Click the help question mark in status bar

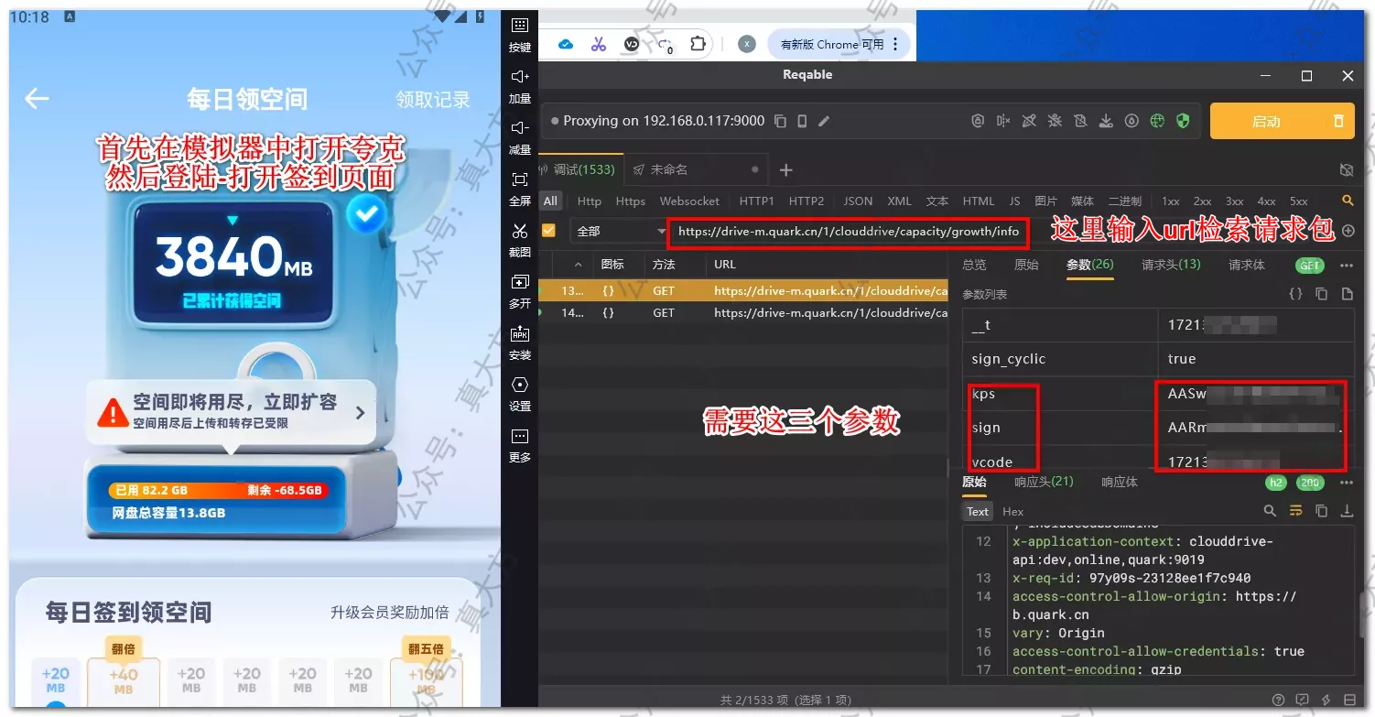point(1278,701)
